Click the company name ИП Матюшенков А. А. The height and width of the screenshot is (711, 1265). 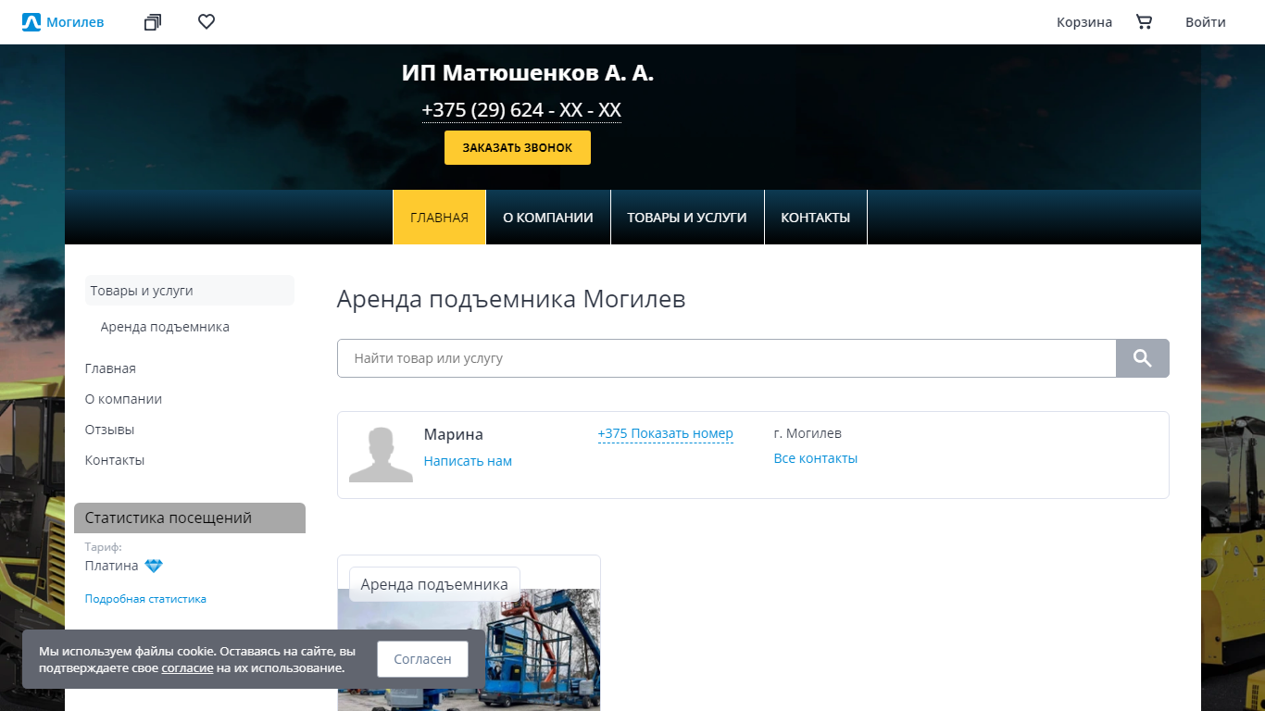click(x=528, y=73)
